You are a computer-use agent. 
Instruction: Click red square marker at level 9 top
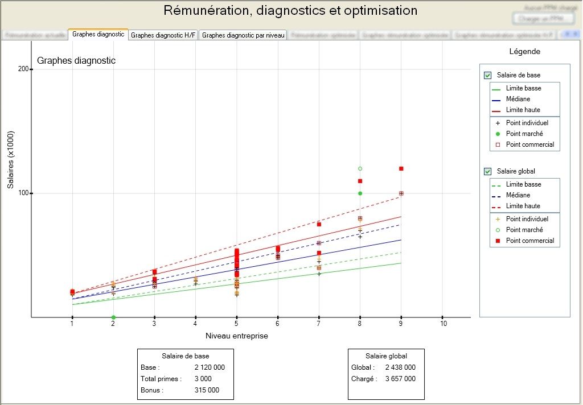coord(401,169)
